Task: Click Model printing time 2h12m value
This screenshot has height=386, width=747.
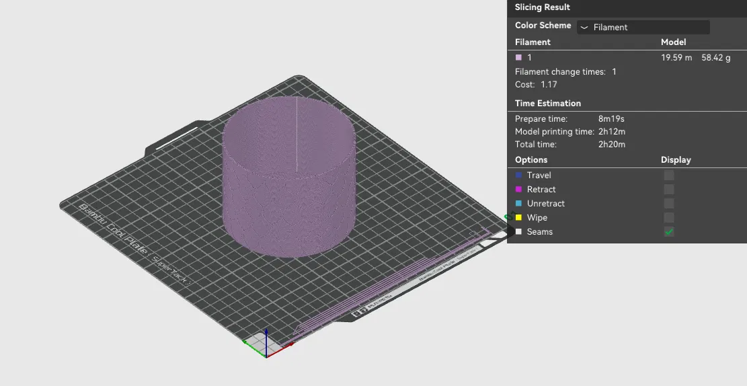Action: pyautogui.click(x=612, y=132)
